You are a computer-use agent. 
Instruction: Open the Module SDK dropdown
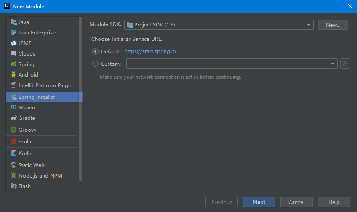(219, 25)
